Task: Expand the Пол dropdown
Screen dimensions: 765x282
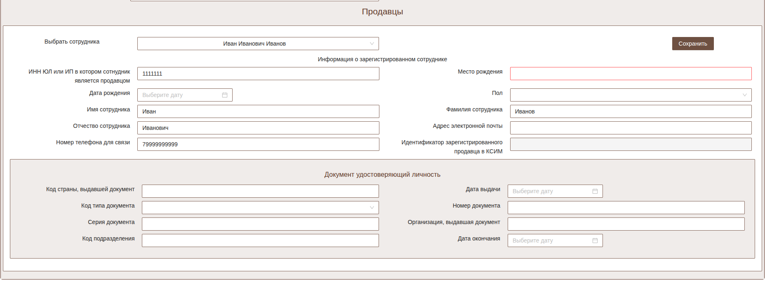Action: tap(630, 95)
